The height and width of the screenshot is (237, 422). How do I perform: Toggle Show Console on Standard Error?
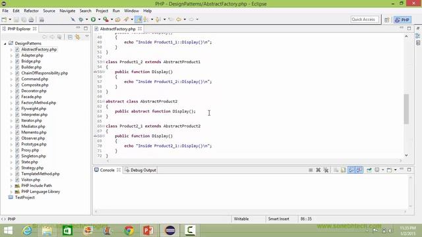359,170
